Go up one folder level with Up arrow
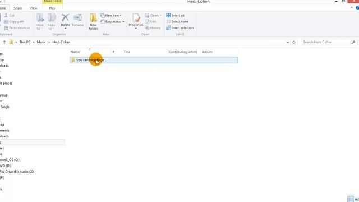Viewport: 359px width, 202px height. 4,42
